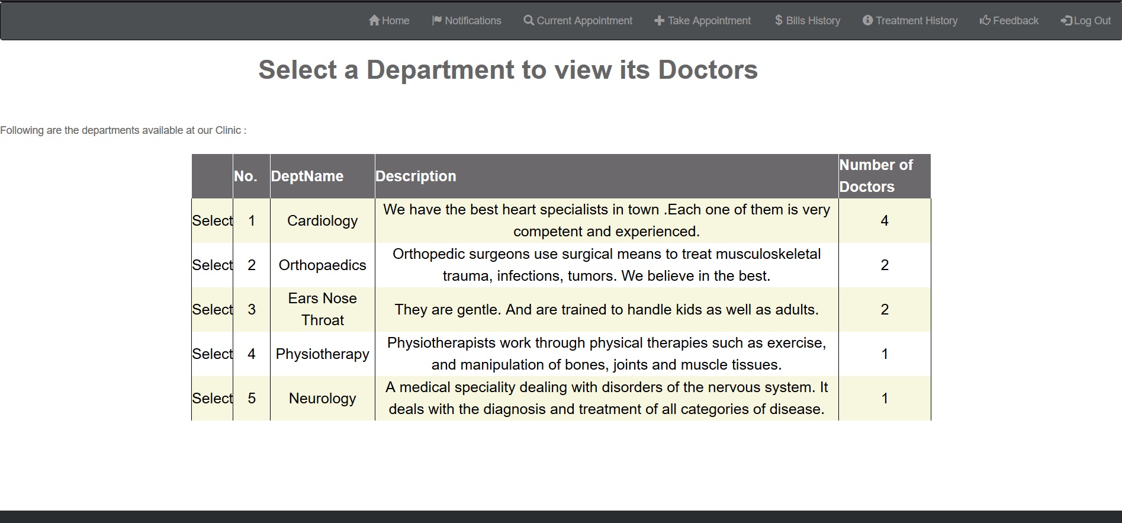
Task: Choose Select for Ears Nose Throat
Action: click(x=212, y=310)
